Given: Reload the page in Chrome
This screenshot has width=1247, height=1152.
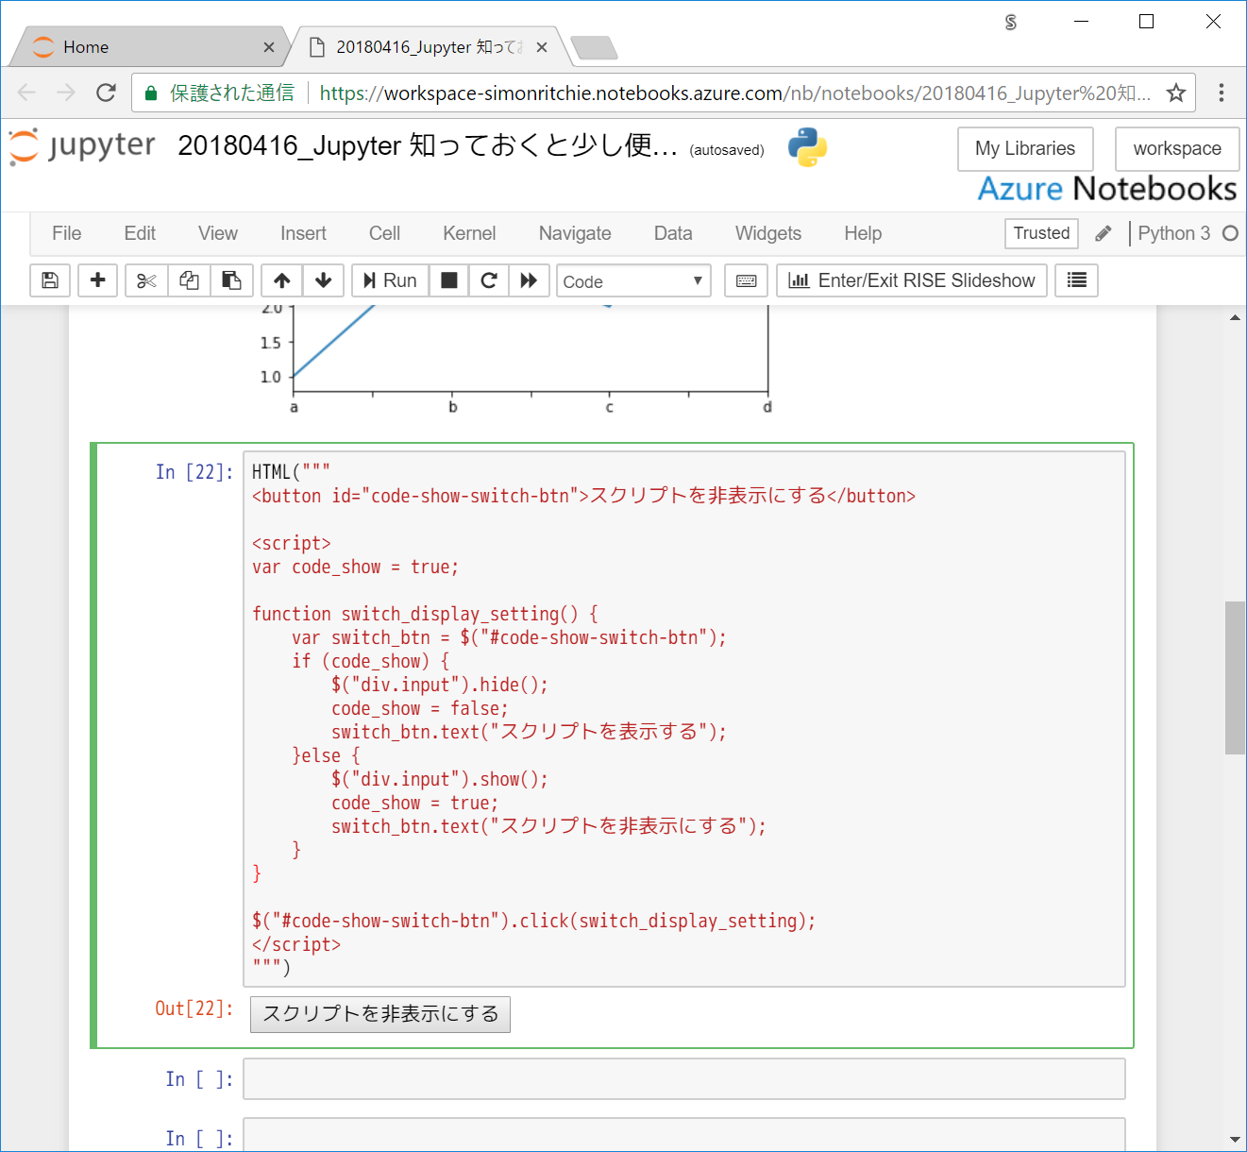Looking at the screenshot, I should [106, 93].
